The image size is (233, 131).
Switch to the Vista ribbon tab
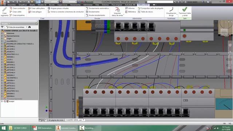(x=97, y=5)
